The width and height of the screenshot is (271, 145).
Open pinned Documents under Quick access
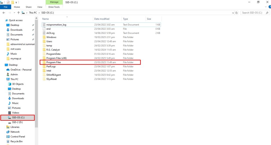click(16, 35)
